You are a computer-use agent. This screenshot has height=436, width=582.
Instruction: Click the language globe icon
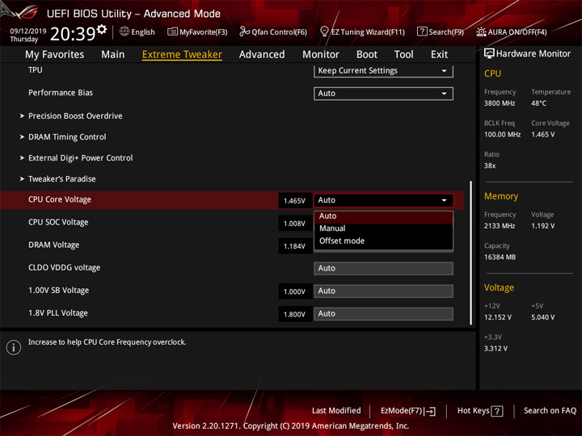click(124, 31)
